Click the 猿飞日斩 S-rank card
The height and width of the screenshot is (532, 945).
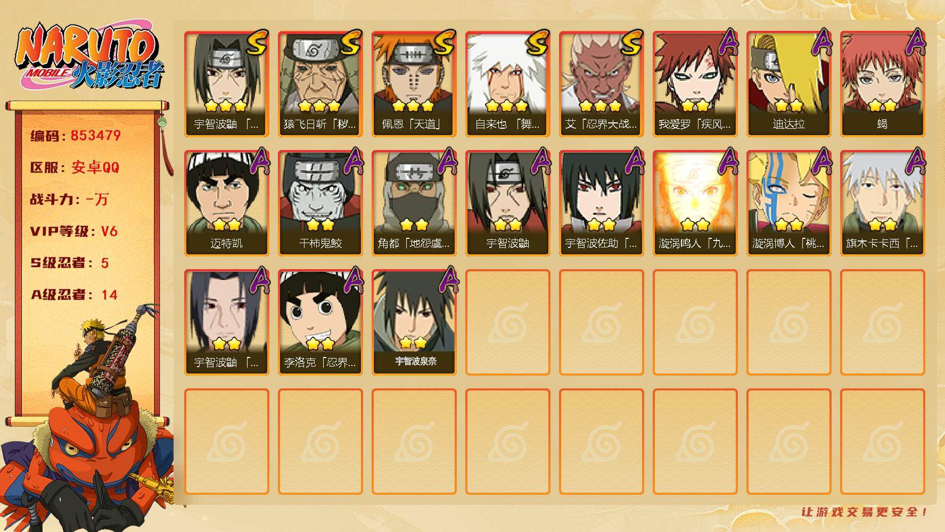(x=320, y=84)
